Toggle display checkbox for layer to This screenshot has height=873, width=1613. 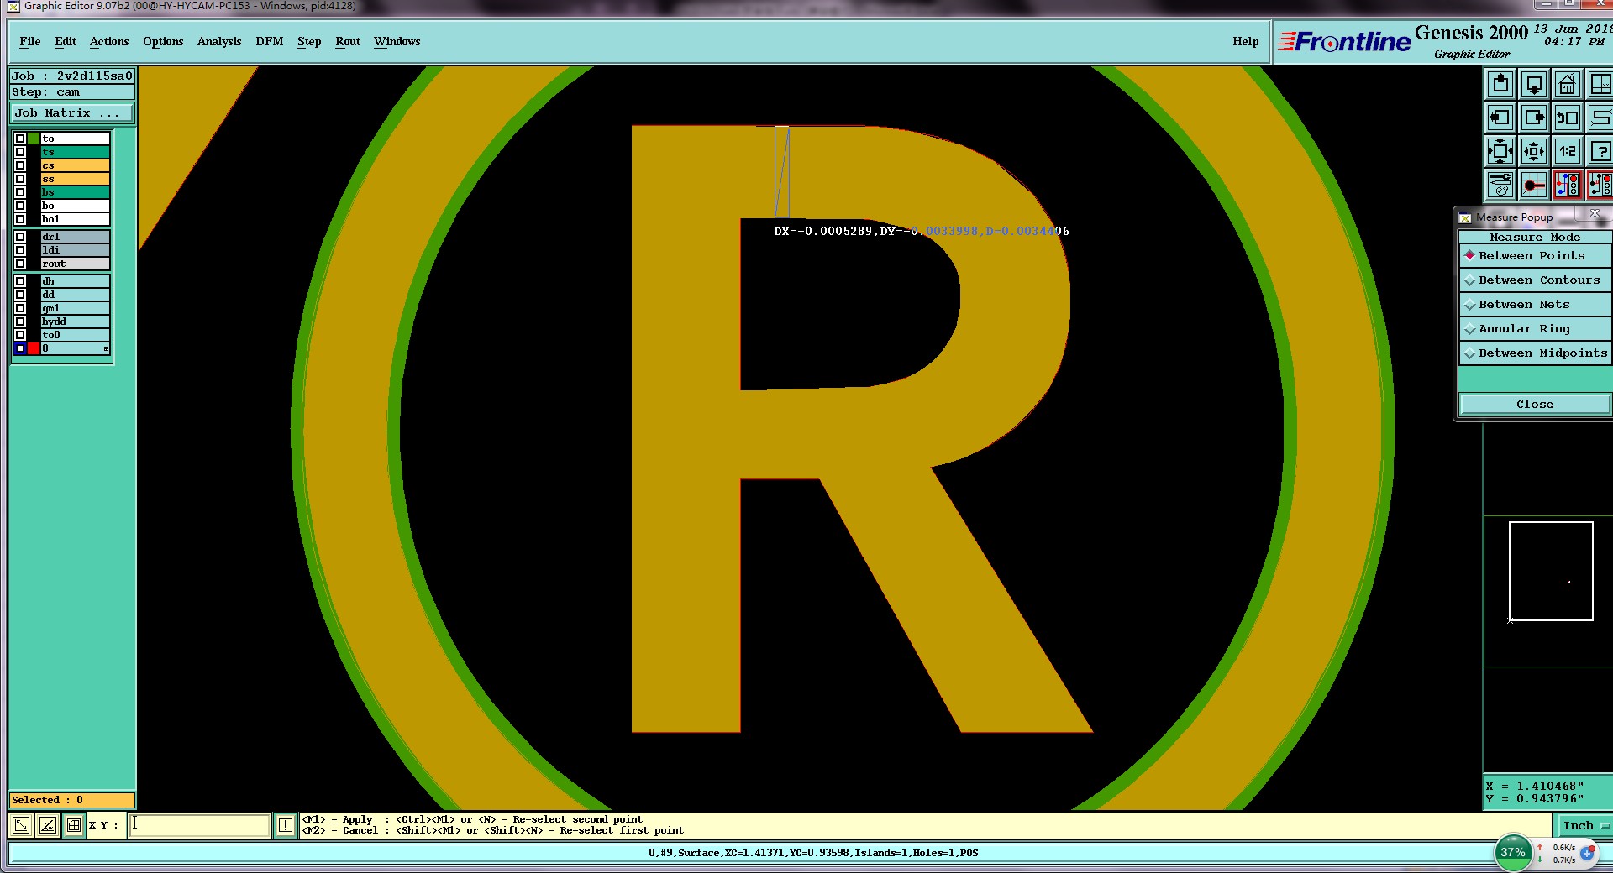[20, 139]
